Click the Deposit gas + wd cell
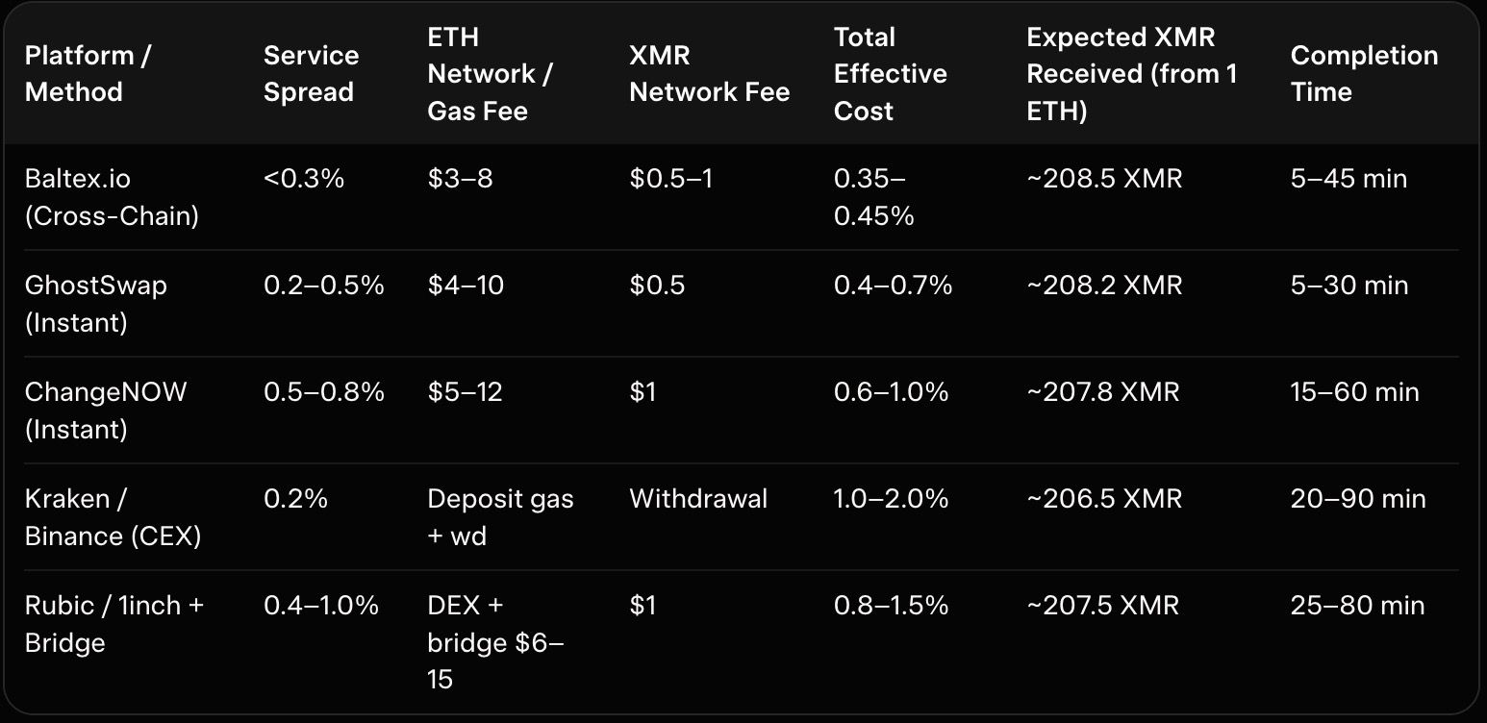The image size is (1487, 723). [x=500, y=517]
